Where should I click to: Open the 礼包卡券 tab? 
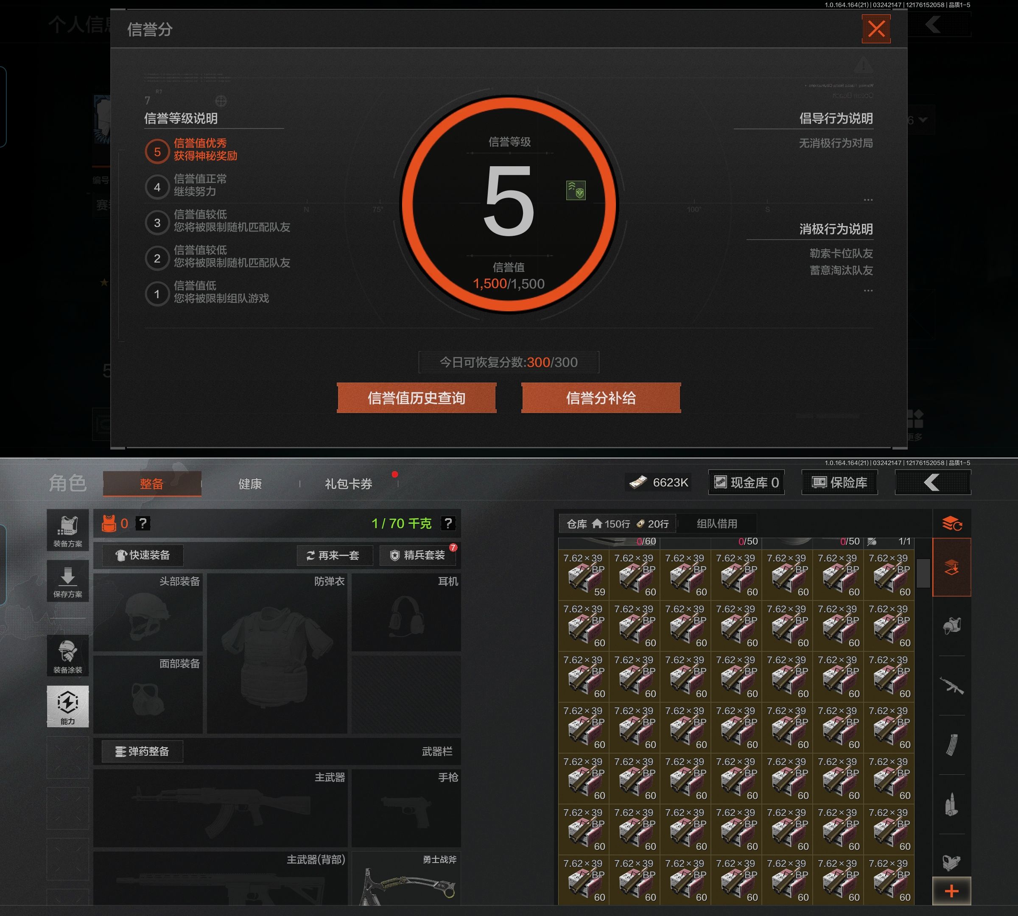tap(348, 484)
